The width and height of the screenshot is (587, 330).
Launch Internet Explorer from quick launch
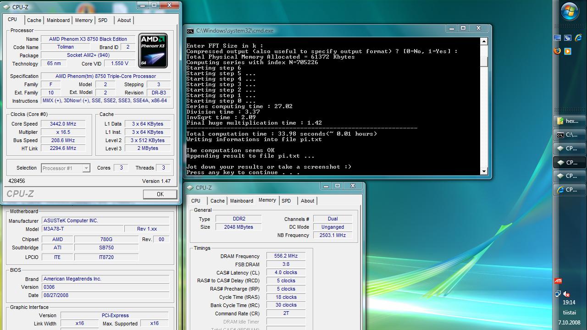pyautogui.click(x=578, y=38)
